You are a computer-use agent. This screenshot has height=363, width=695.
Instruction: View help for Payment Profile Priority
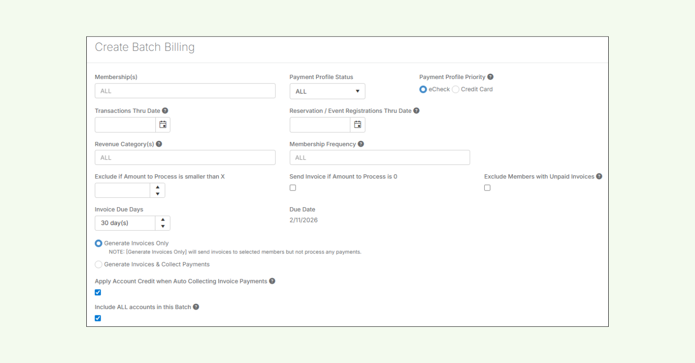pos(491,77)
